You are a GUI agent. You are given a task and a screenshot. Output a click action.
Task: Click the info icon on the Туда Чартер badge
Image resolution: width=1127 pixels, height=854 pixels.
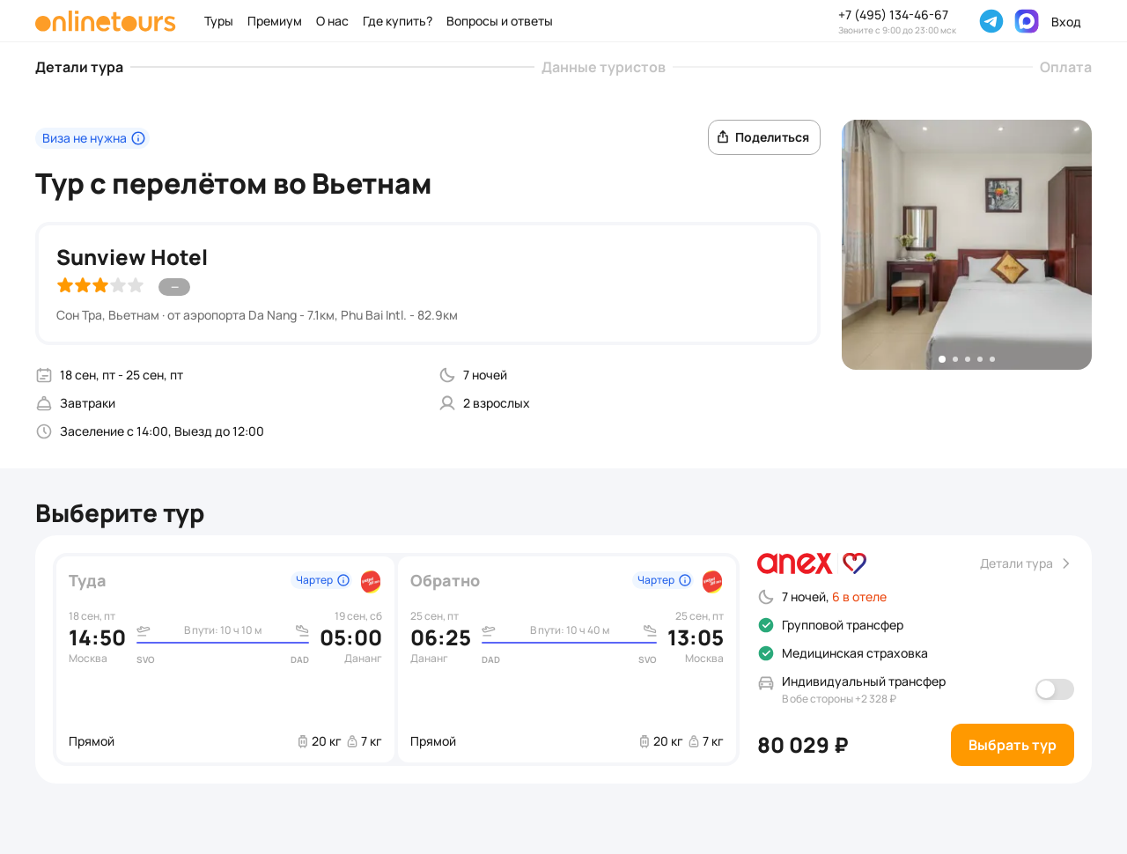pos(343,580)
